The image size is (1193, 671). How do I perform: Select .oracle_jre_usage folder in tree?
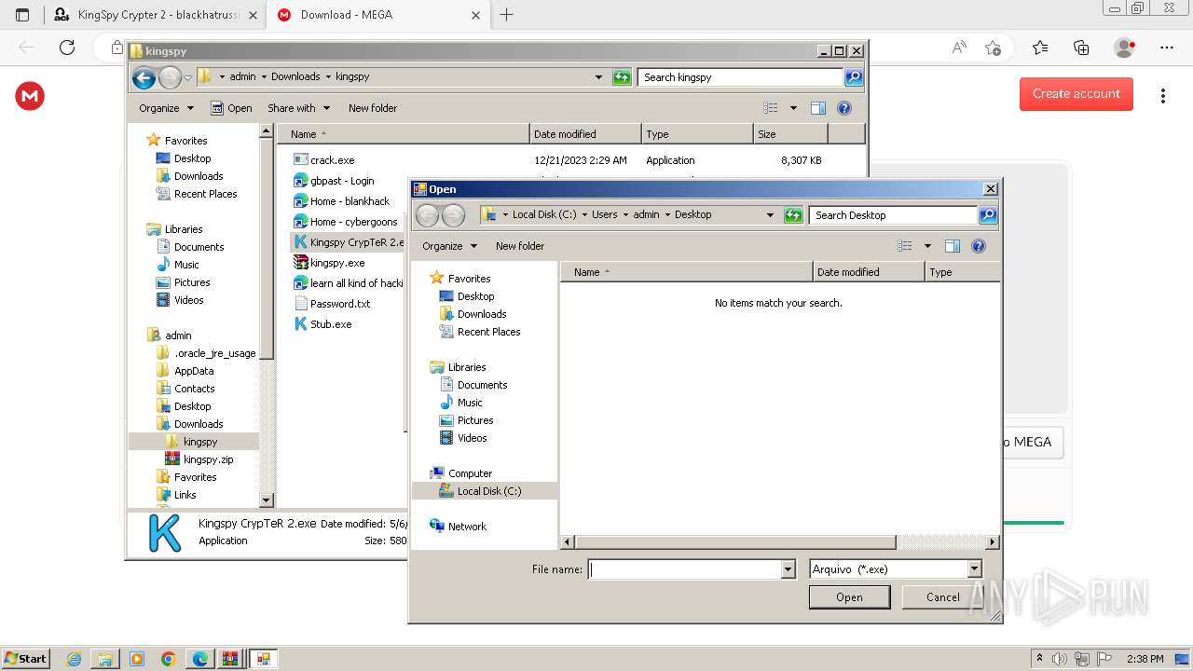tap(206, 353)
